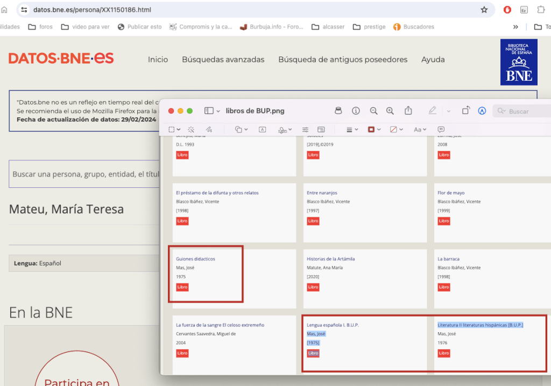Expand the Text Style Aa dropdown
The width and height of the screenshot is (551, 386).
coord(420,130)
